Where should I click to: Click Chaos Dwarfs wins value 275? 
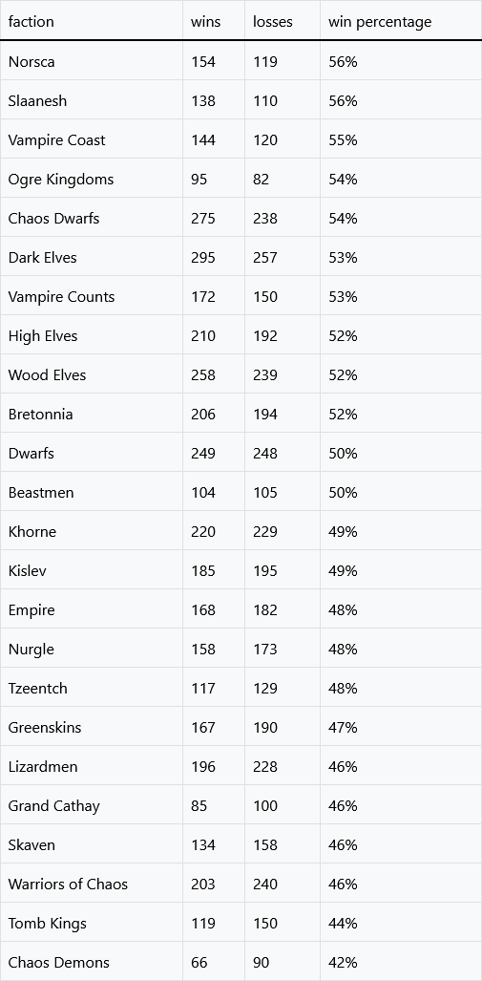pos(214,219)
